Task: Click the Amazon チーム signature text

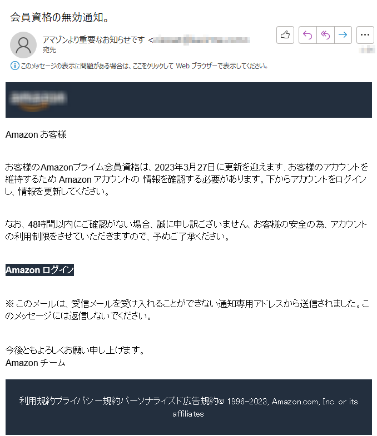Action: (36, 363)
